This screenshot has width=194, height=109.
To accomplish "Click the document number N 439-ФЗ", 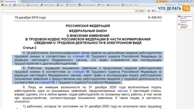I will coord(155,18).
